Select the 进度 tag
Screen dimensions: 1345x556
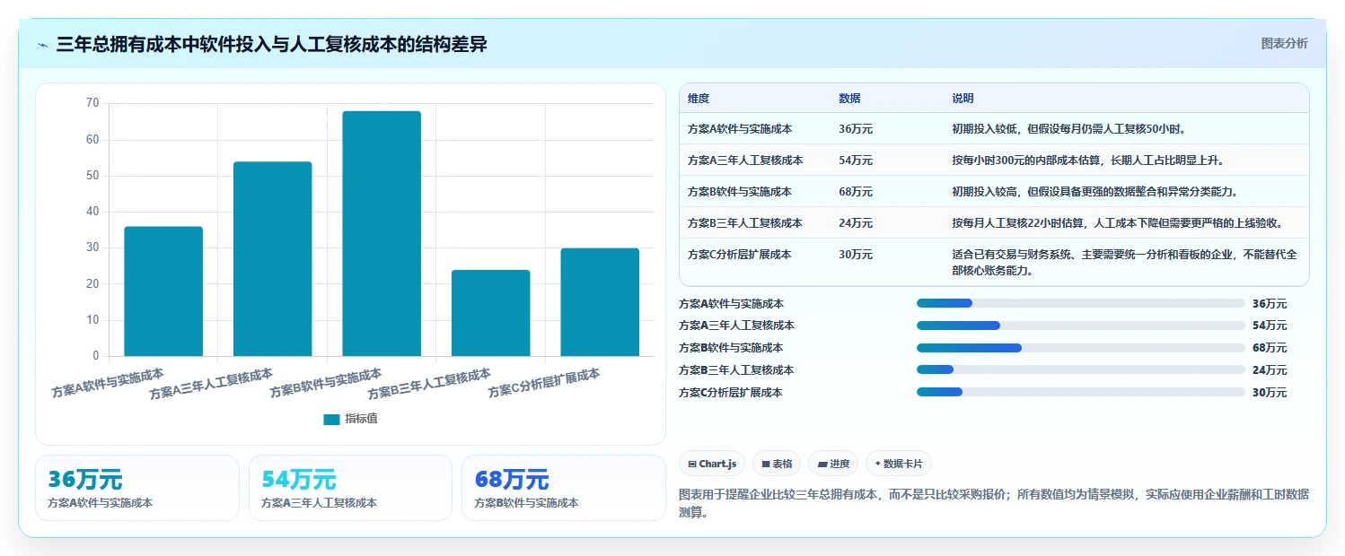point(833,464)
